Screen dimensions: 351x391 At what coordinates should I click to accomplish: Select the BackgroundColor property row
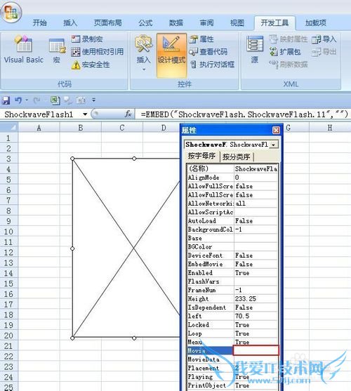coord(232,230)
